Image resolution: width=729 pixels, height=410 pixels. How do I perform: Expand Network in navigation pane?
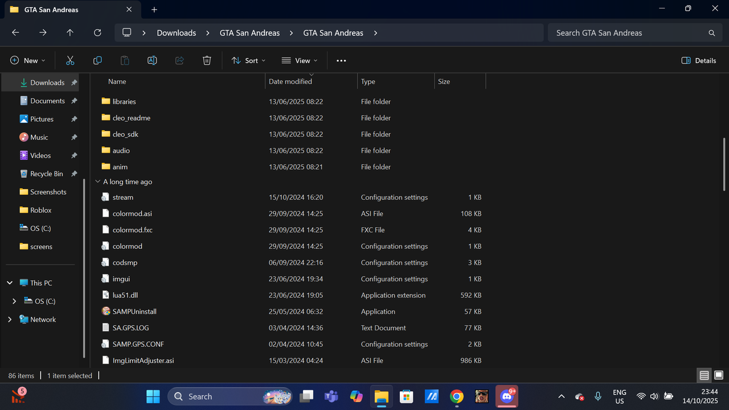[x=10, y=319]
